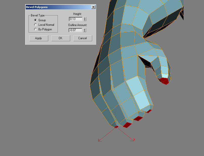This screenshot has height=156, width=204.
Task: Click the Bevel Type group label
Action: [38, 15]
